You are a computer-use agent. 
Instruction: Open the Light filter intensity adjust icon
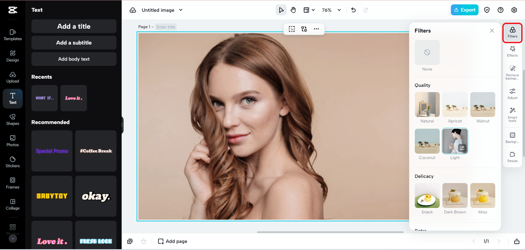[x=462, y=148]
